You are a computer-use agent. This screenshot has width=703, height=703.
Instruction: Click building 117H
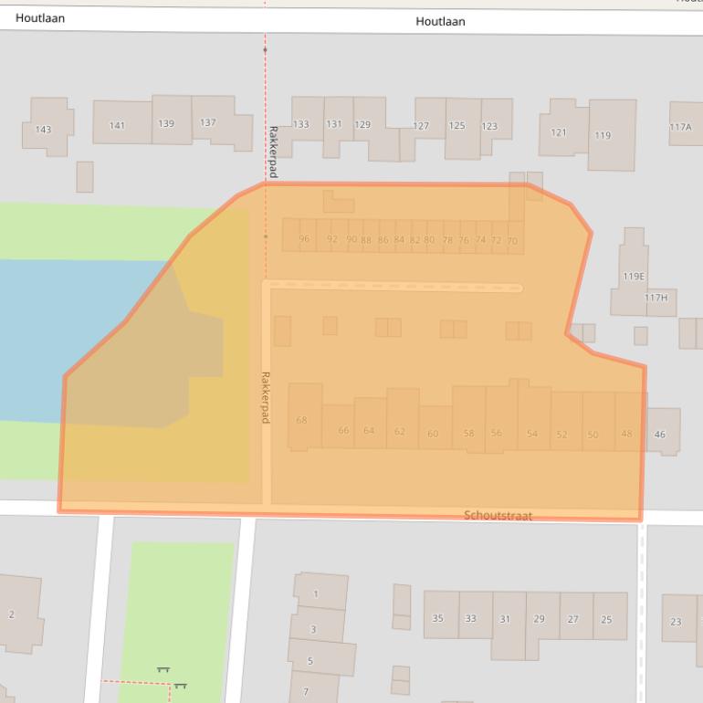click(656, 298)
